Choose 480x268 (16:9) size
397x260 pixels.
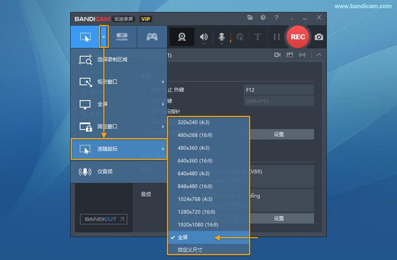[209, 135]
